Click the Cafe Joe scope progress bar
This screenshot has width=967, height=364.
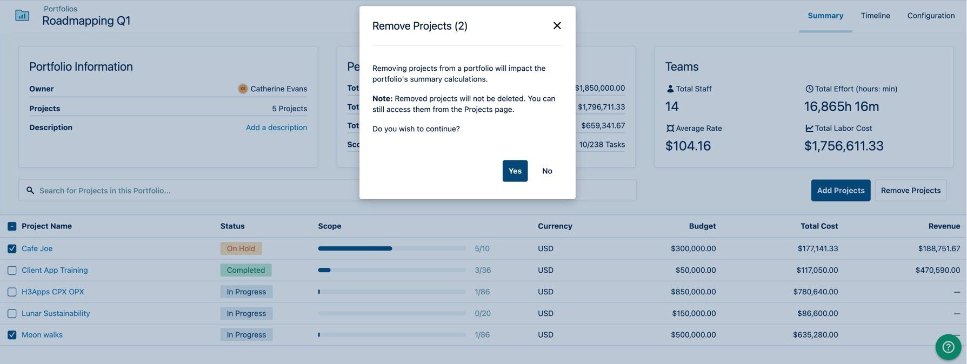[x=392, y=248]
